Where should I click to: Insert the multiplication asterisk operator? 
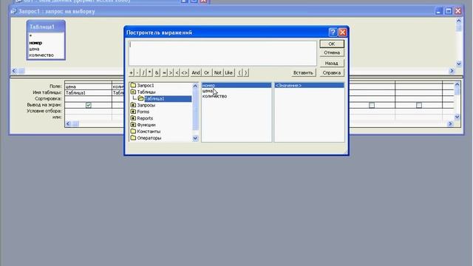(150, 72)
